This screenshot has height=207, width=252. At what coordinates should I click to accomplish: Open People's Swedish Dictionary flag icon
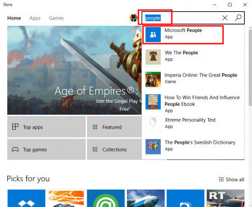[153, 147]
